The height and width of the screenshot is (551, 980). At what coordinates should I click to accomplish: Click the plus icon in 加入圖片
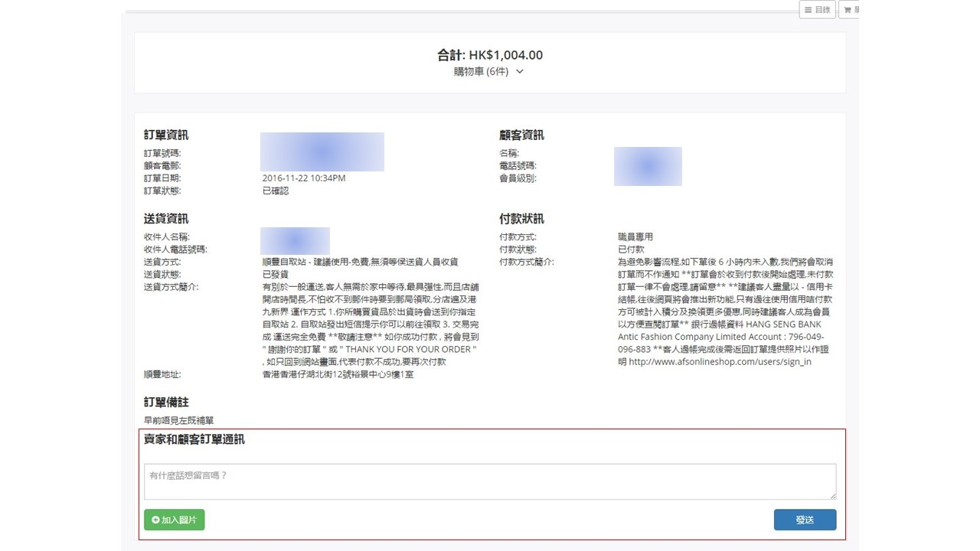pyautogui.click(x=155, y=520)
